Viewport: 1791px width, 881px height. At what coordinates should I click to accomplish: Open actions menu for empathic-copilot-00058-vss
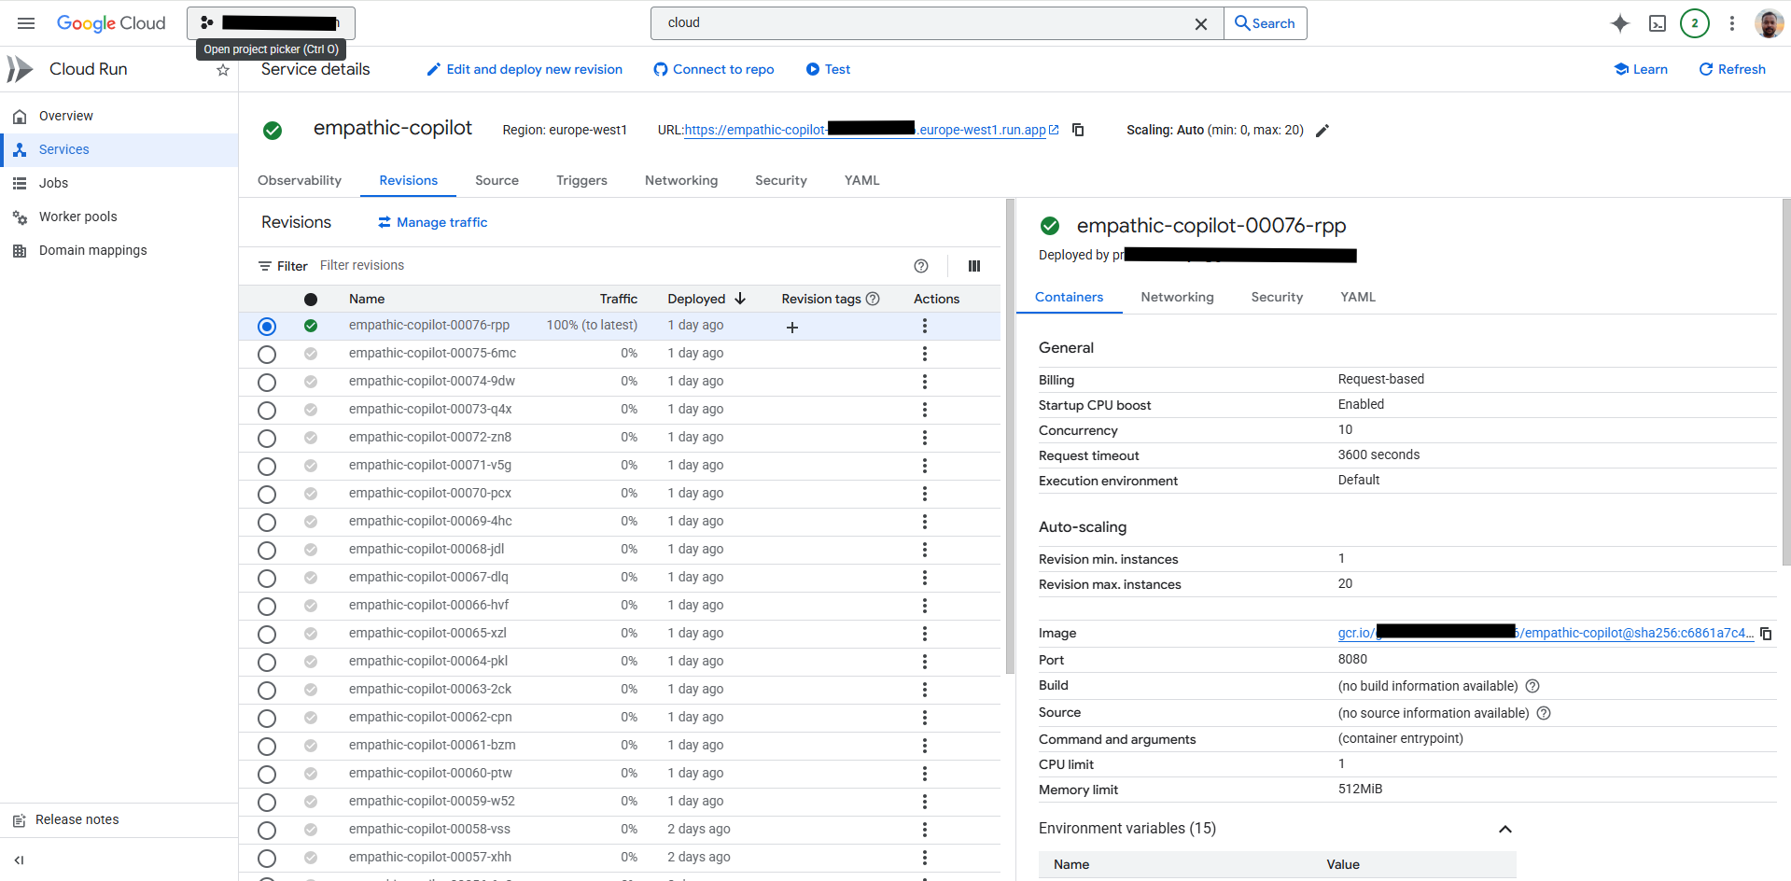(925, 830)
